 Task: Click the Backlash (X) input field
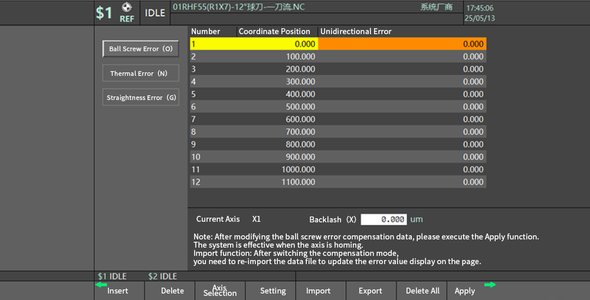pyautogui.click(x=383, y=219)
